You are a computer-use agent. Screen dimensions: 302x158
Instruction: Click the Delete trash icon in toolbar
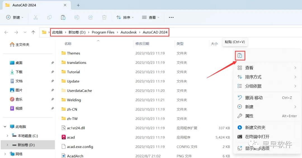(104, 17)
